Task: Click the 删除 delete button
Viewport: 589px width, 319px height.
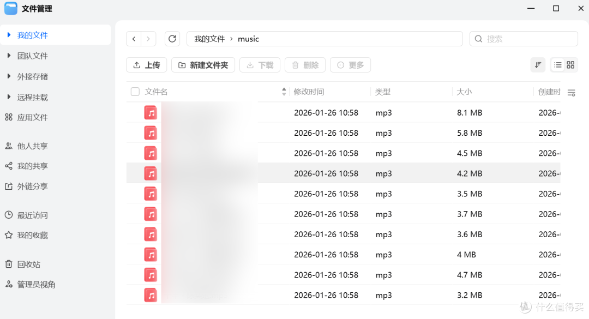Action: point(305,65)
